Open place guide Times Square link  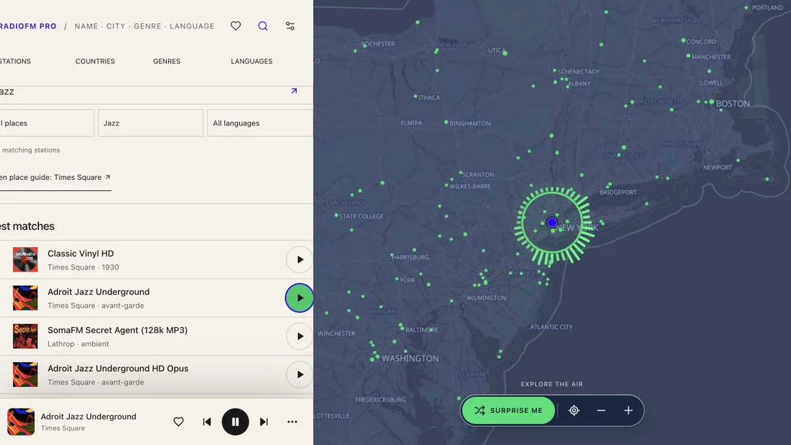coord(55,177)
